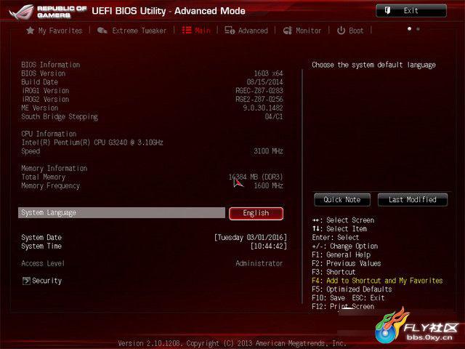Viewport: 465px width, 349px height.
Task: Open the My Favorites tab
Action: click(x=60, y=31)
